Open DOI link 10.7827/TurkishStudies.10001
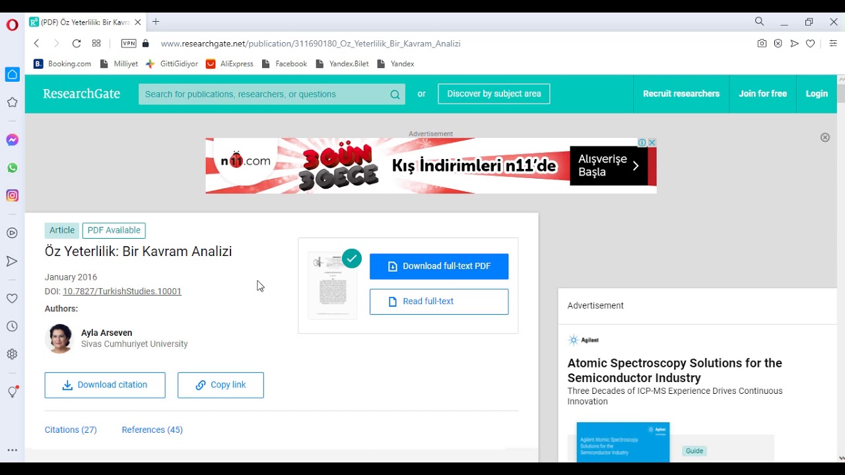Viewport: 845px width, 475px height. coord(122,291)
